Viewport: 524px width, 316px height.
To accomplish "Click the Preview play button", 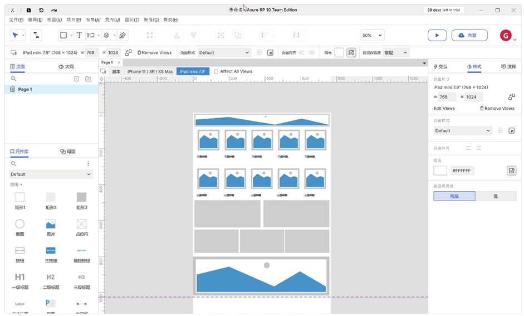I will coord(437,35).
